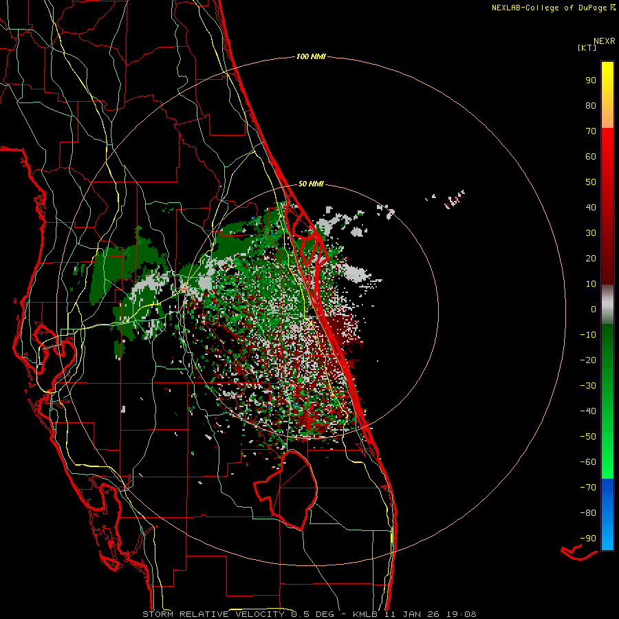Click the -30 value on velocity scale
Viewport: 619px width, 619px height.
tap(588, 386)
